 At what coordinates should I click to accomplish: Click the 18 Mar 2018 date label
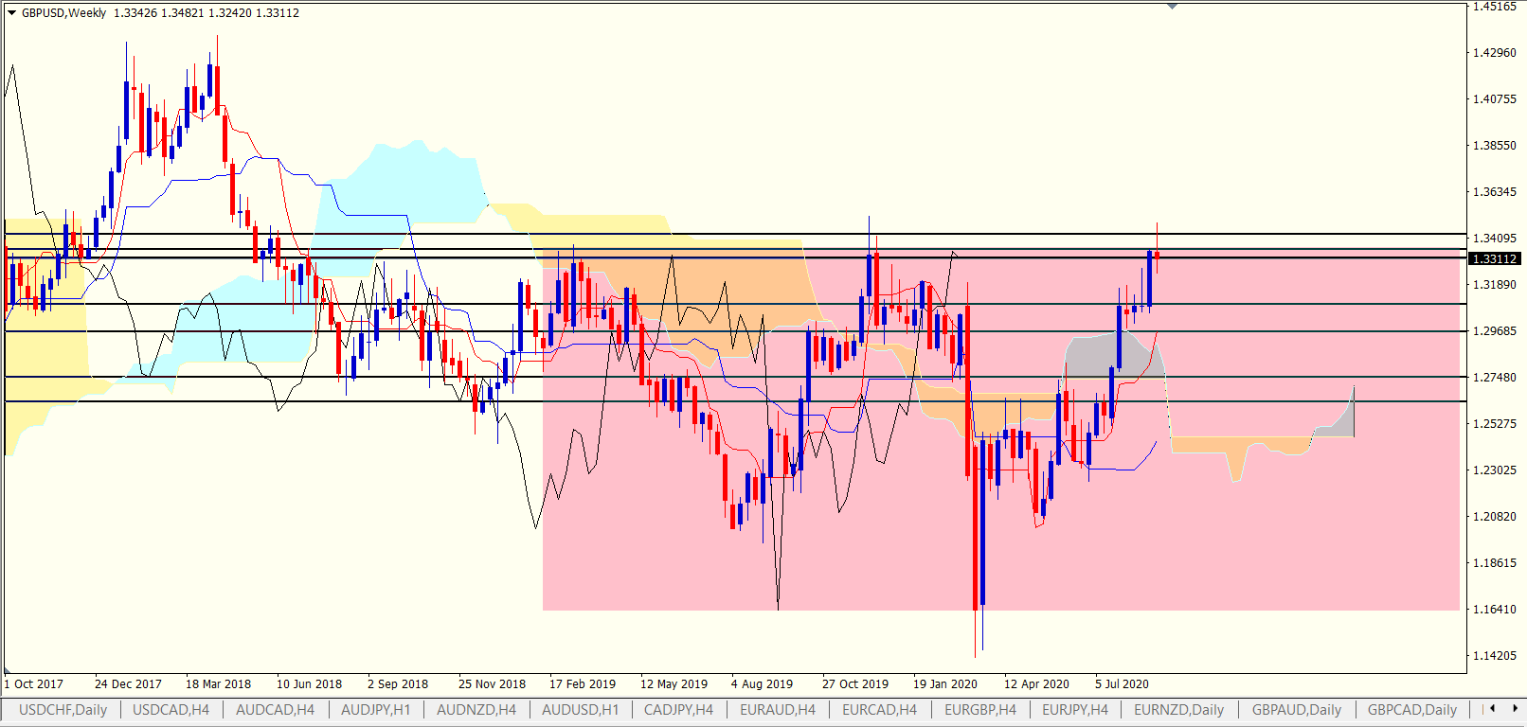218,683
